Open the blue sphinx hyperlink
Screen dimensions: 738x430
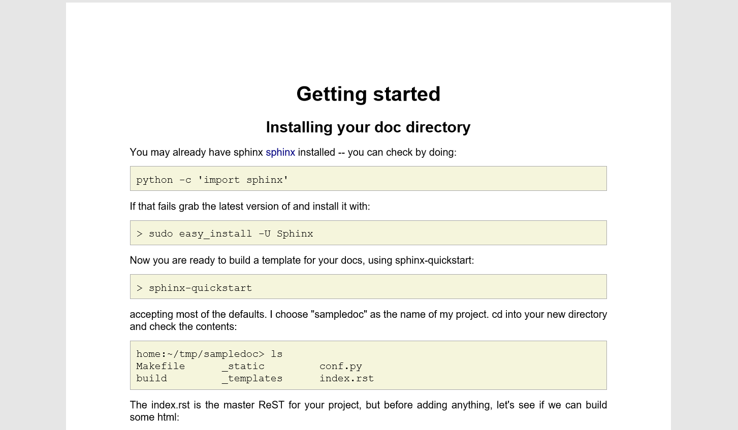pyautogui.click(x=280, y=152)
